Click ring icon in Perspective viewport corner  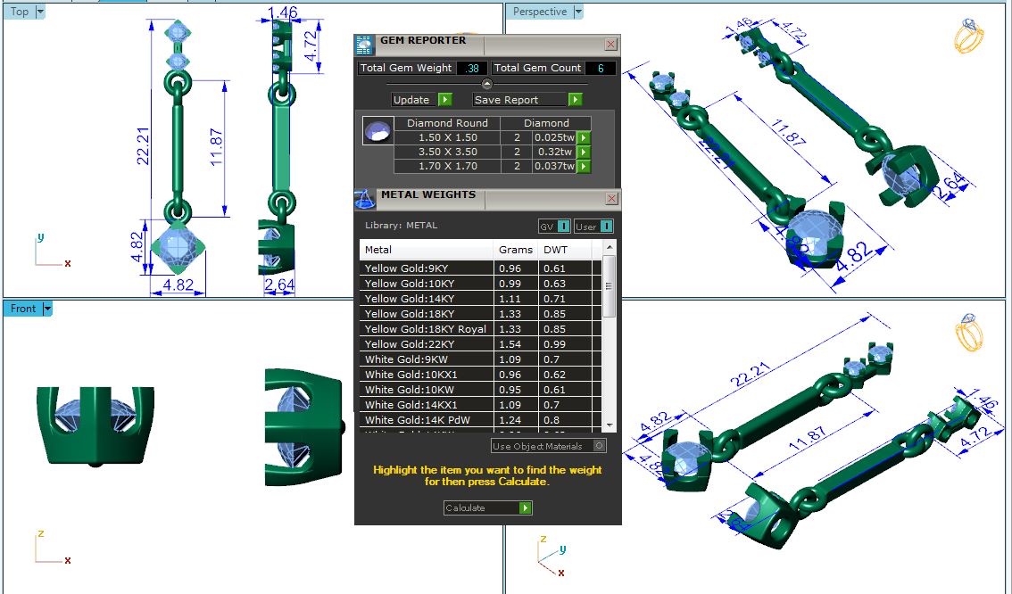(x=968, y=37)
